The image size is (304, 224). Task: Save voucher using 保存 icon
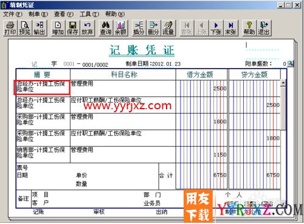tap(72, 28)
